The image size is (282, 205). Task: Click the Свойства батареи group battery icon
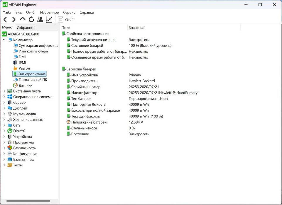(x=63, y=69)
